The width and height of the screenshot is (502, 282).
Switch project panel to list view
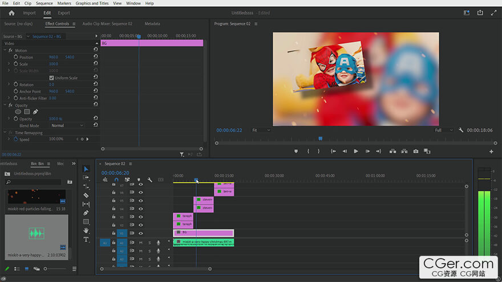click(17, 269)
